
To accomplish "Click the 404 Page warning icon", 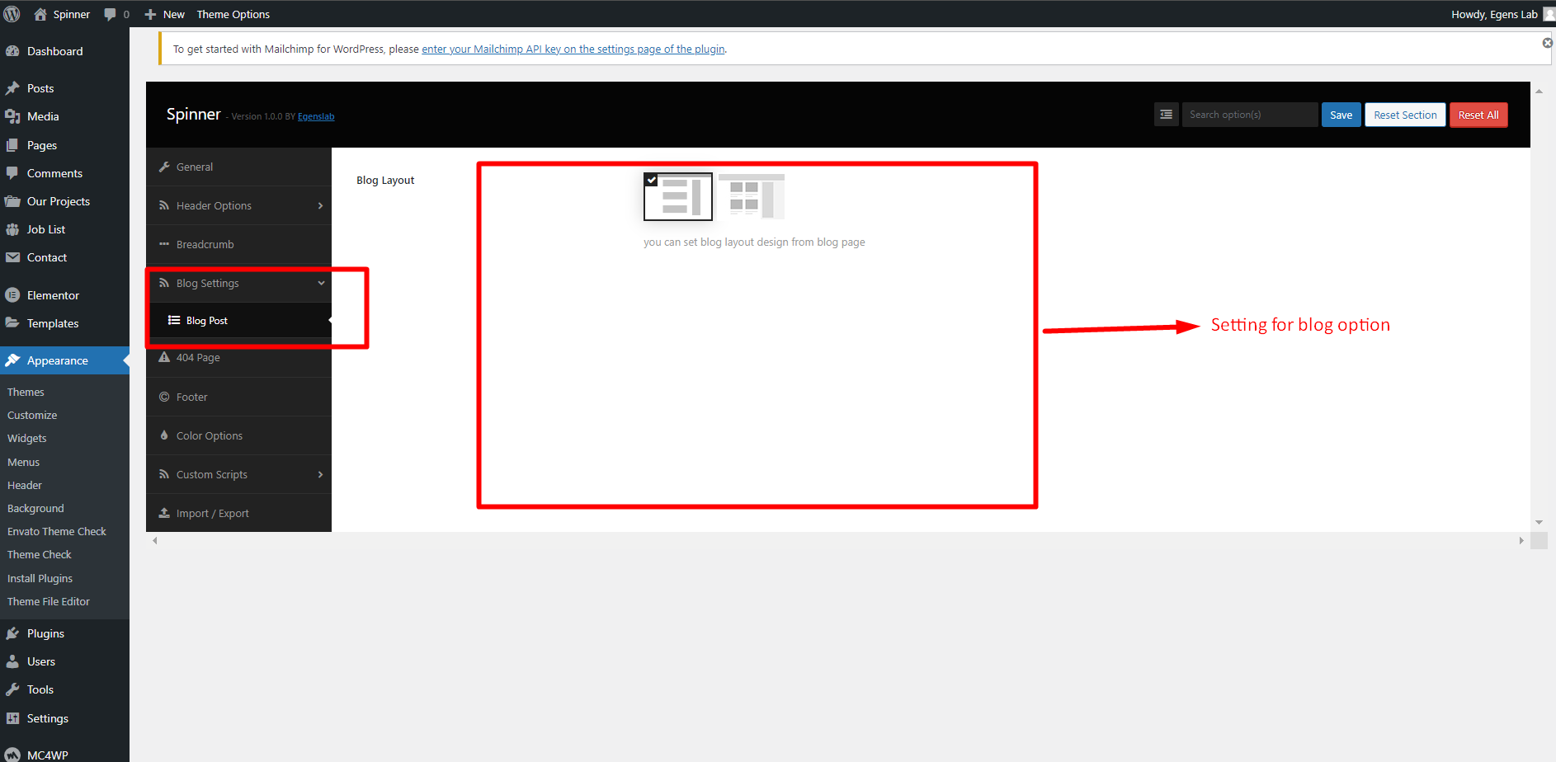I will [x=164, y=357].
